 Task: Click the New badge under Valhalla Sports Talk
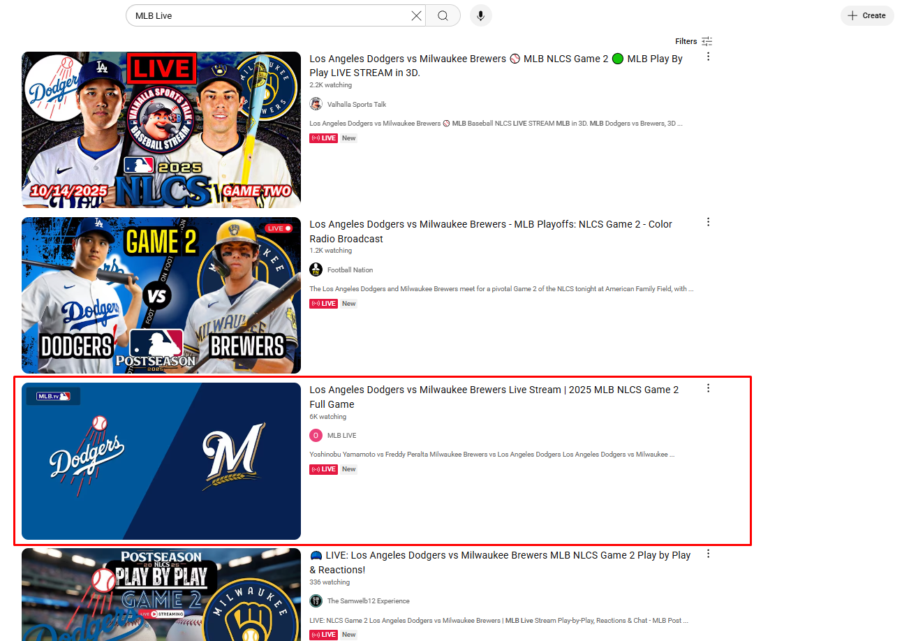[349, 138]
